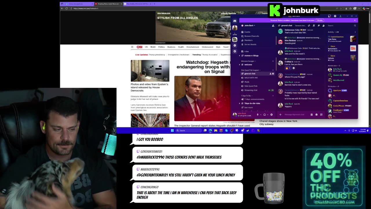Open Microsoft Edge from taskbar
This screenshot has height=209, width=371.
210,131
